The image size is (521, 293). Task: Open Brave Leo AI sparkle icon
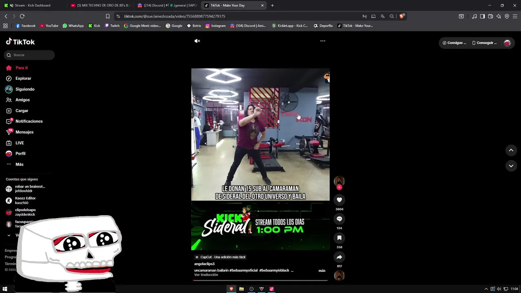(x=499, y=16)
